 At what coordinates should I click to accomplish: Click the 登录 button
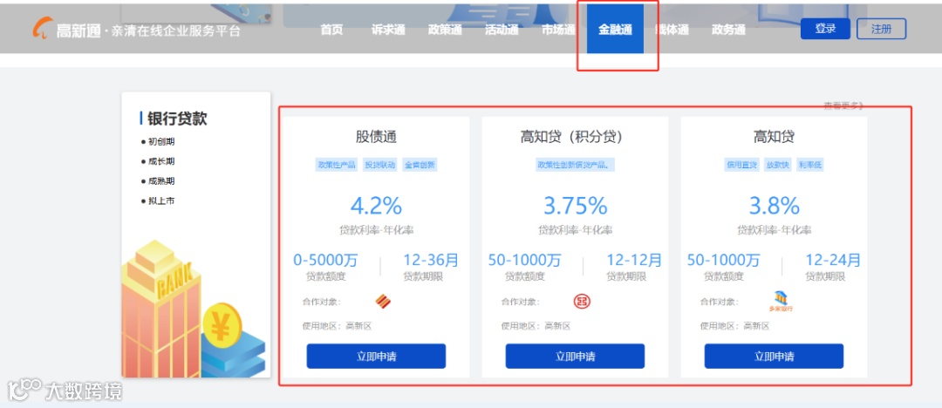(x=825, y=29)
